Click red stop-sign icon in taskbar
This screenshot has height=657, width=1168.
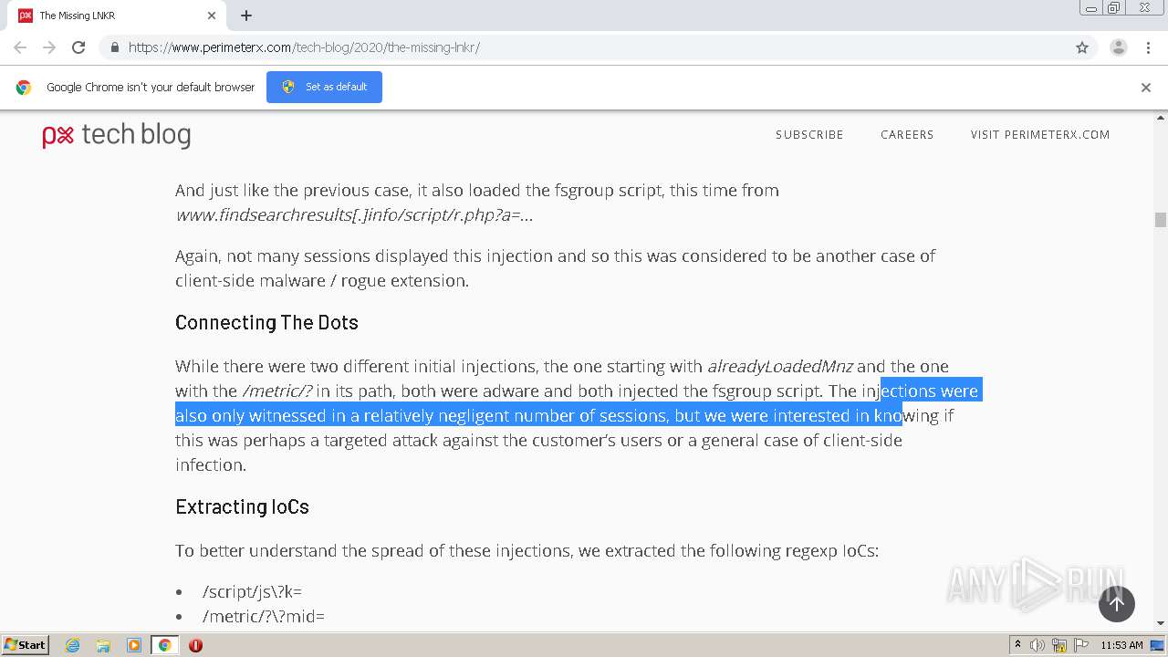(195, 645)
